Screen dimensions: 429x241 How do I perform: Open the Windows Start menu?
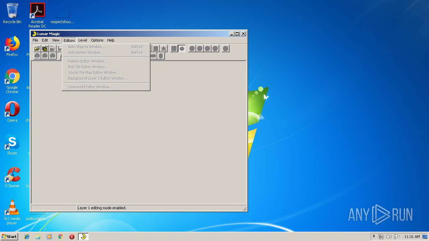point(9,236)
